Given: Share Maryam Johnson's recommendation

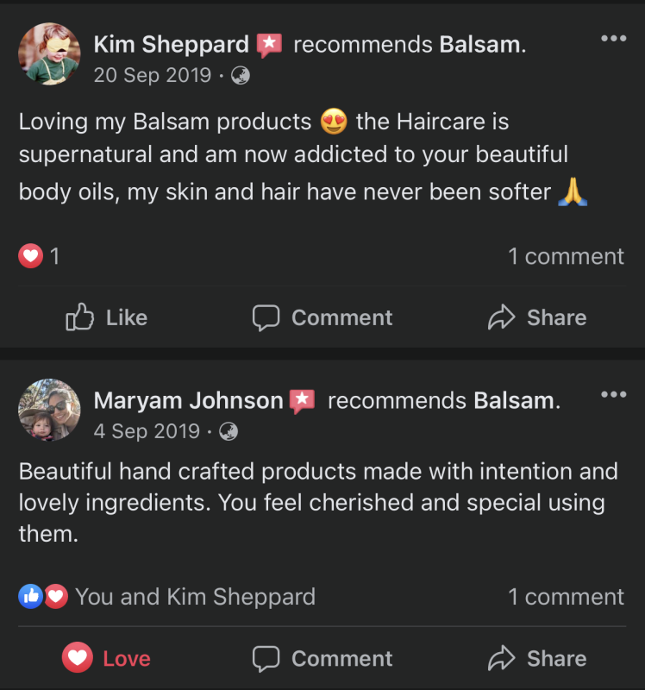Looking at the screenshot, I should point(536,658).
